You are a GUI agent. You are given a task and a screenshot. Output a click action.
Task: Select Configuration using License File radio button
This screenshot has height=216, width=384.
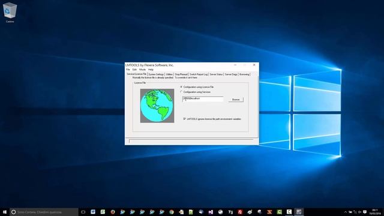click(181, 87)
